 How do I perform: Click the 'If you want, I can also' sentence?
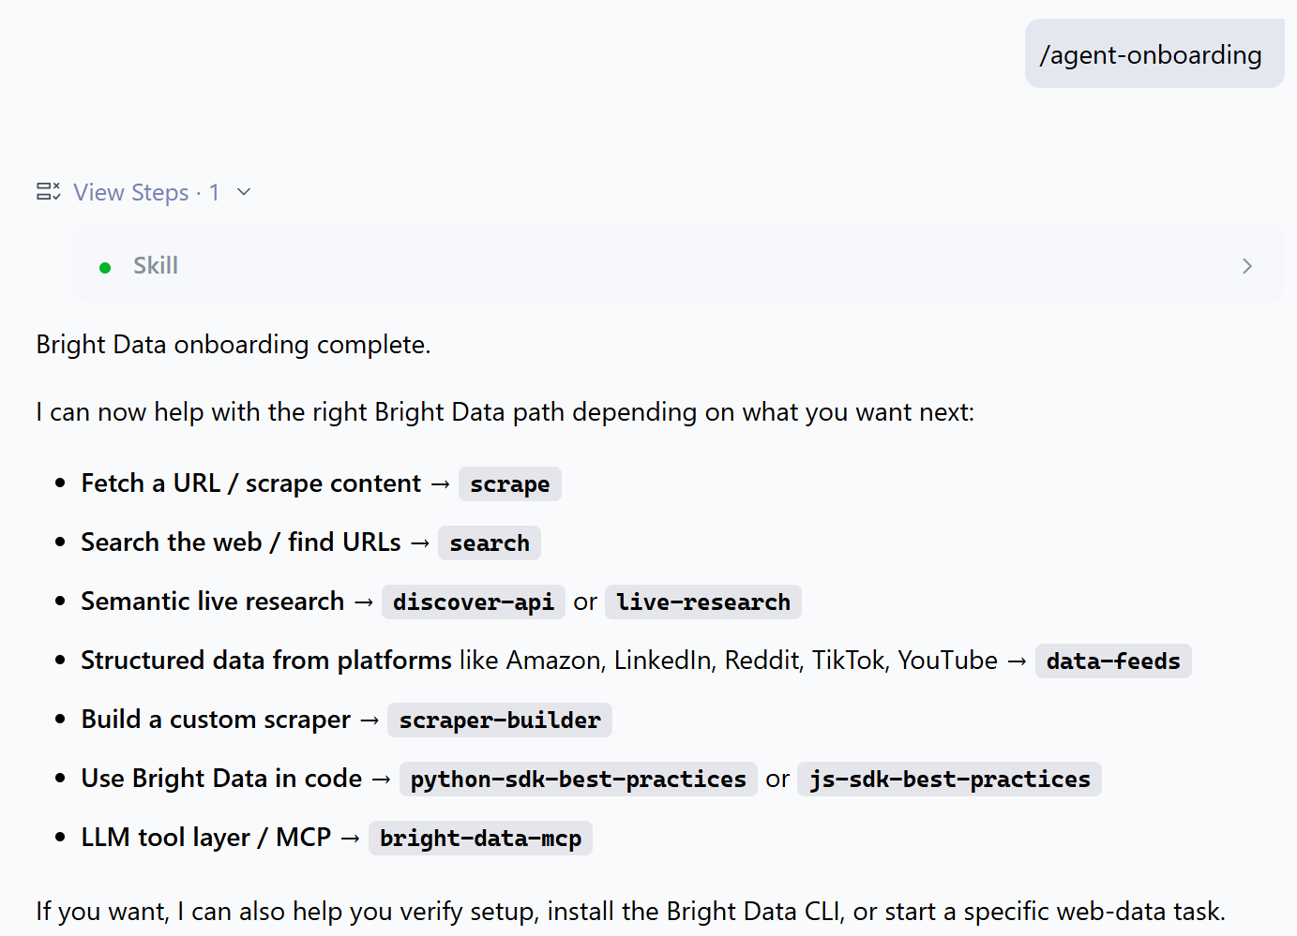click(x=631, y=912)
